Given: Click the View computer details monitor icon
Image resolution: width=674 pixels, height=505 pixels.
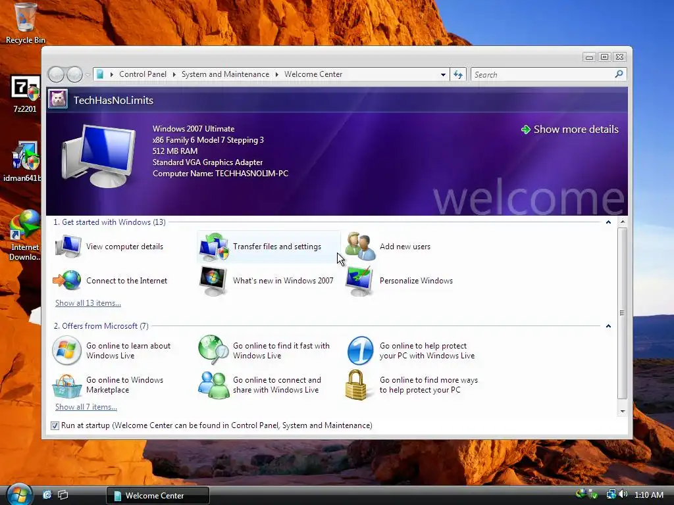Looking at the screenshot, I should [x=68, y=247].
